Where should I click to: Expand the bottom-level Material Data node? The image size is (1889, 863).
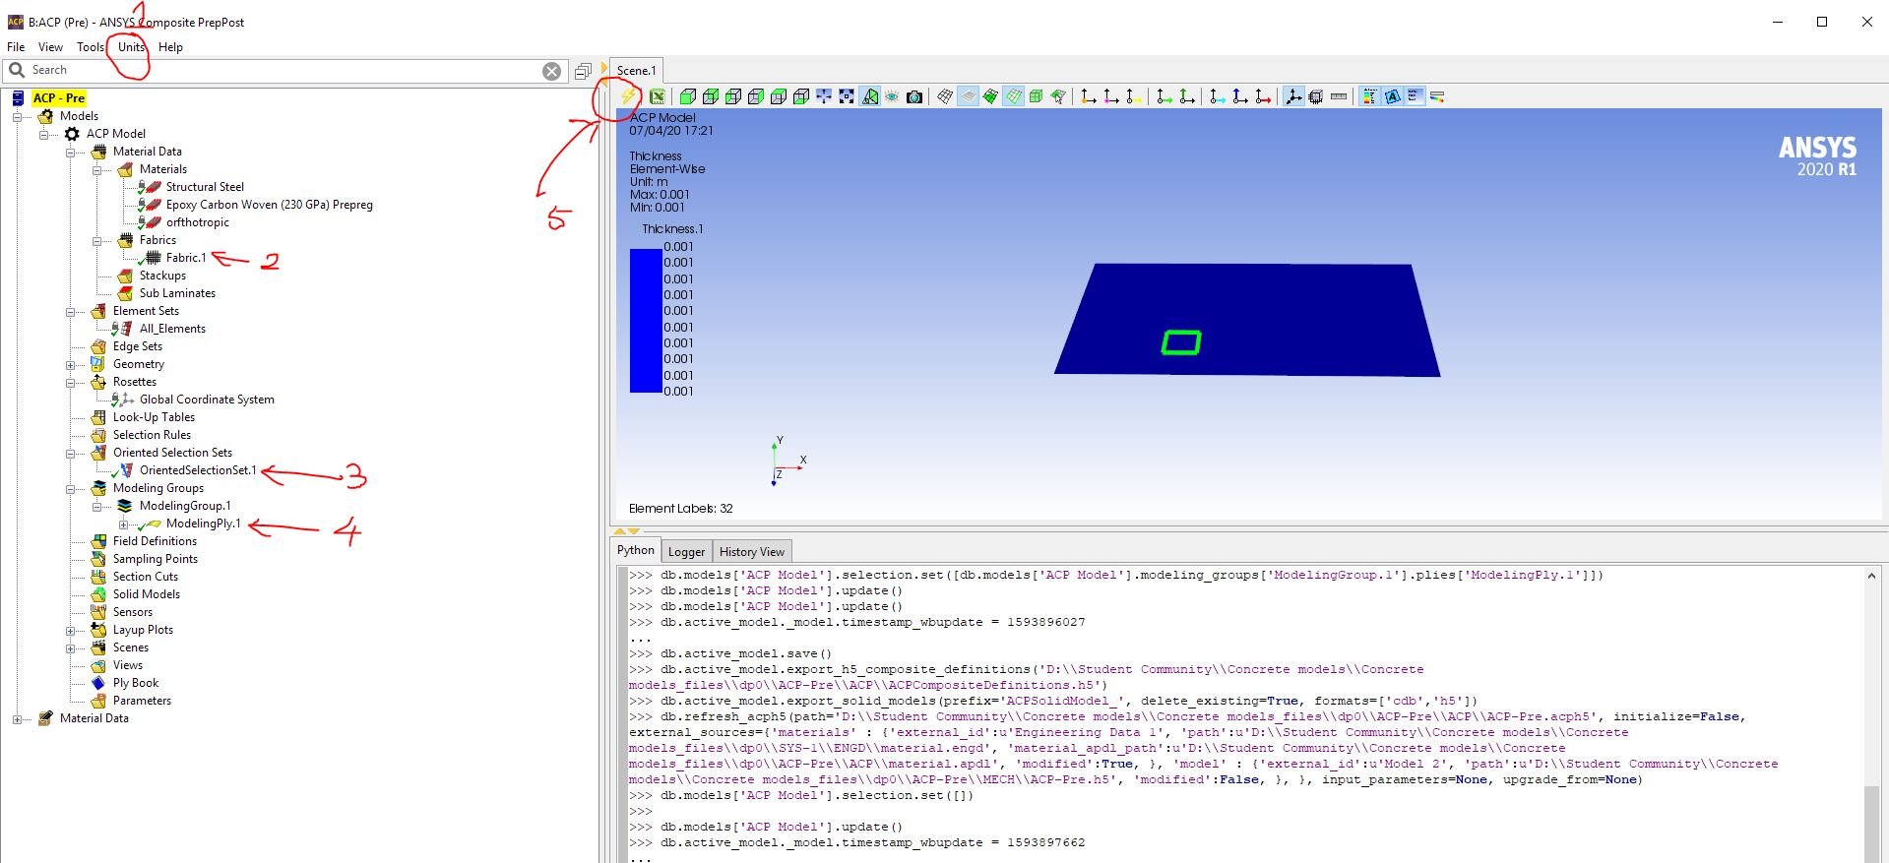point(17,718)
